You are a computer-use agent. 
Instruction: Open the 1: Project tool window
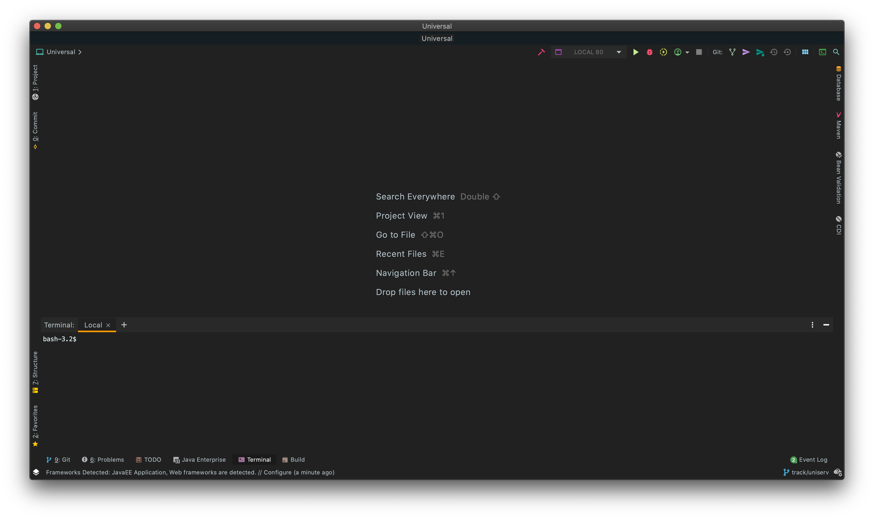click(x=35, y=83)
